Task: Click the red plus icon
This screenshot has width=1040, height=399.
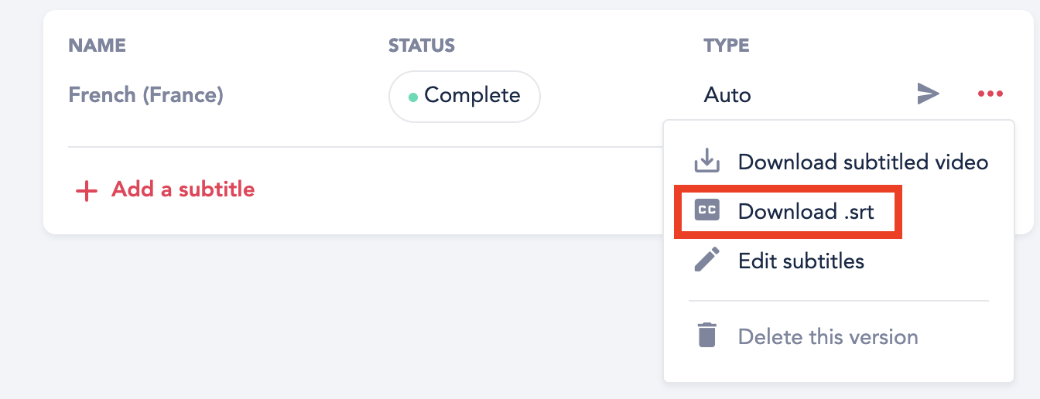Action: click(x=86, y=190)
